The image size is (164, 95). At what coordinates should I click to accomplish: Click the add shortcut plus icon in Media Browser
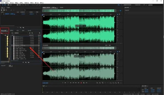click(x=32, y=33)
